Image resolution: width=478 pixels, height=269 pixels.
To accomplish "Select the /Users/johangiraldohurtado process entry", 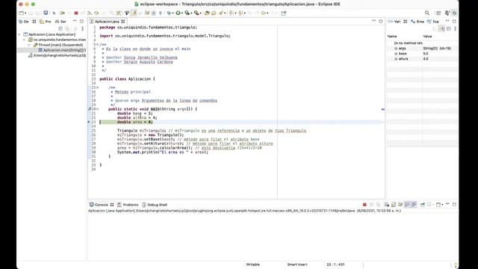I will tap(57, 55).
